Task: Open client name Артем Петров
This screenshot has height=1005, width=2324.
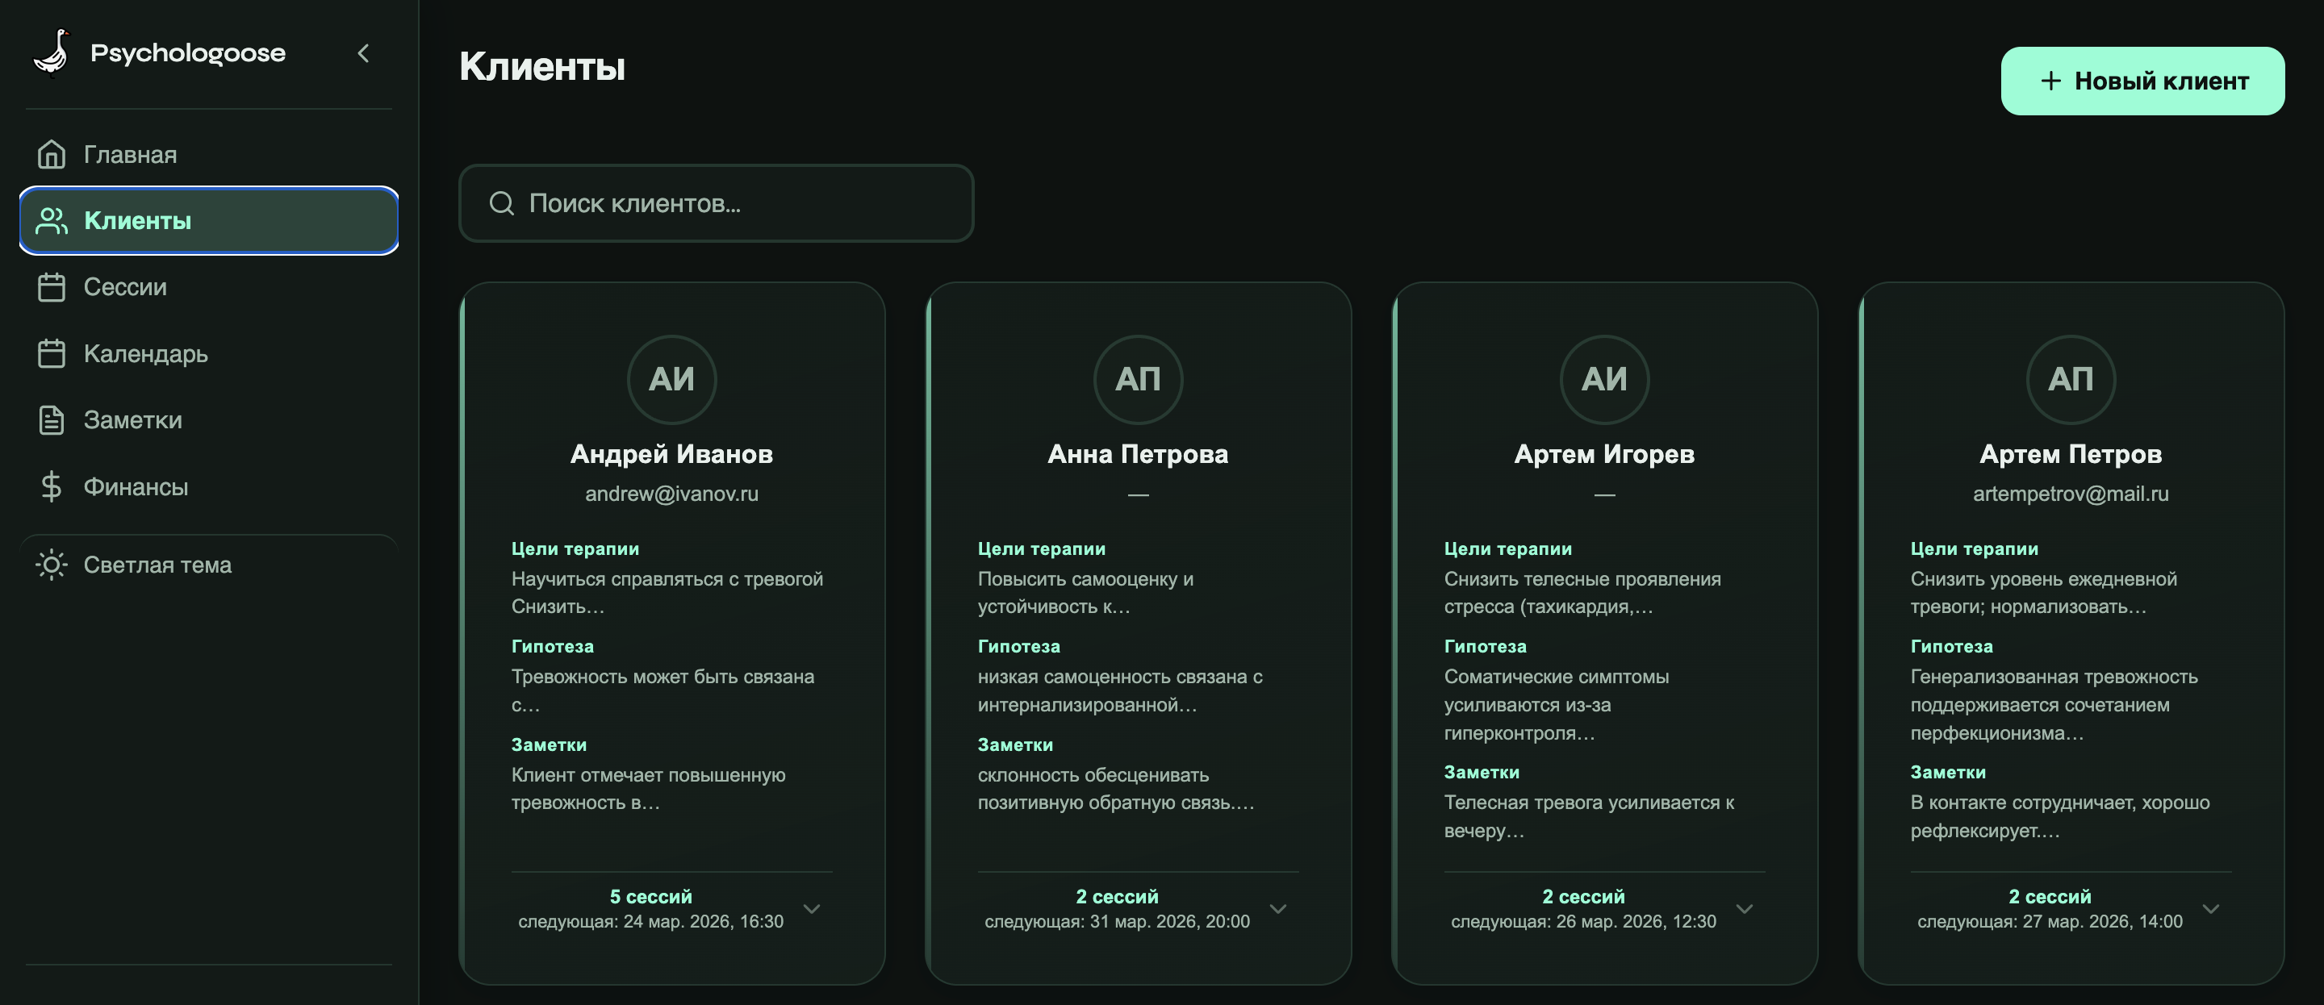Action: pos(2071,454)
